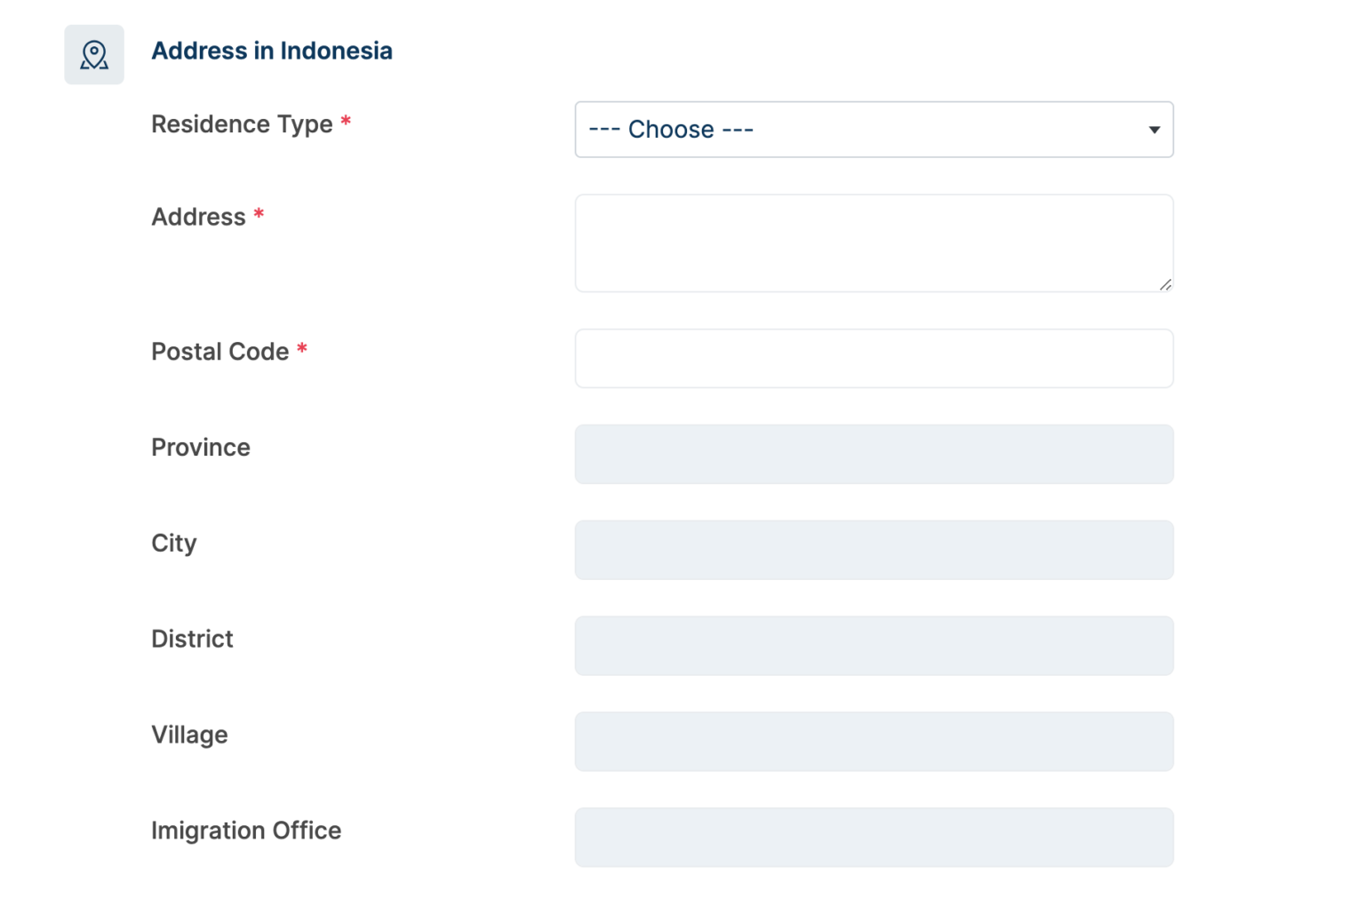1365x898 pixels.
Task: Click the Address in Indonesia section icon
Action: point(93,53)
